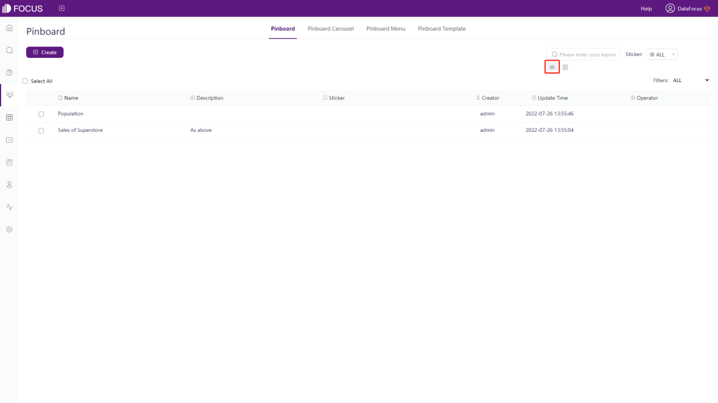The width and height of the screenshot is (718, 403).
Task: Open the Pinboard Template tab
Action: (x=442, y=29)
